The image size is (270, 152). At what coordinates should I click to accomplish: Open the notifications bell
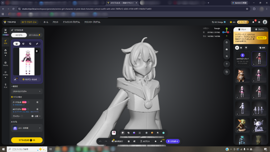[x=253, y=22]
